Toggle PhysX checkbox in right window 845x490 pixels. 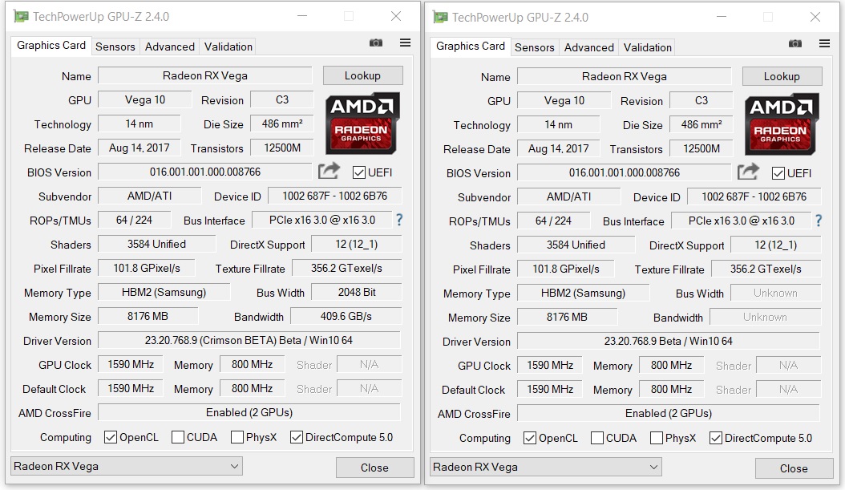(x=657, y=438)
